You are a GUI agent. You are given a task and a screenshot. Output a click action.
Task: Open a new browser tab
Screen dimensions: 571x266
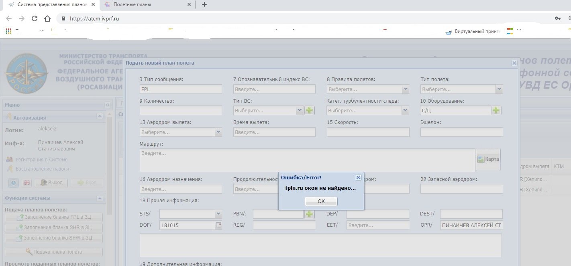[x=204, y=4]
